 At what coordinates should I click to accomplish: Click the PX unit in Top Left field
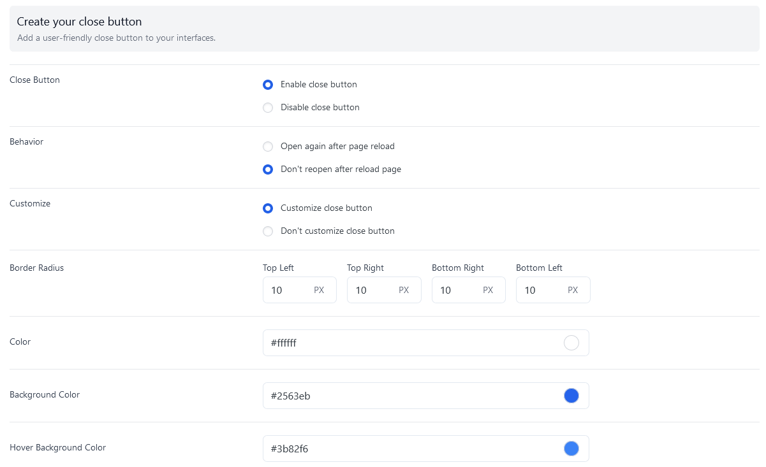point(319,291)
